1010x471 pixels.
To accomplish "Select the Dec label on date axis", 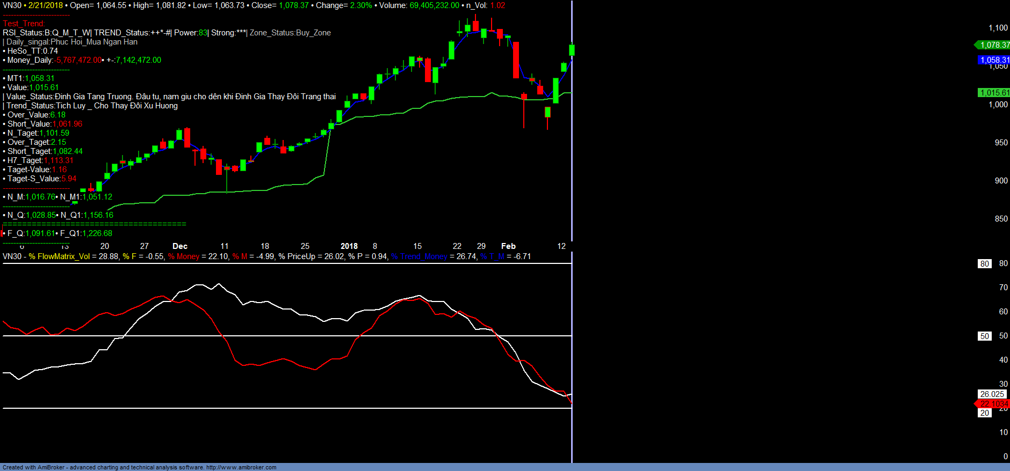I will click(x=180, y=246).
